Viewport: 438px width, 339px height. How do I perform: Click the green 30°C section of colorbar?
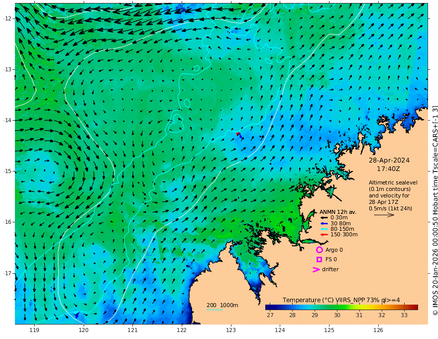[x=337, y=308]
